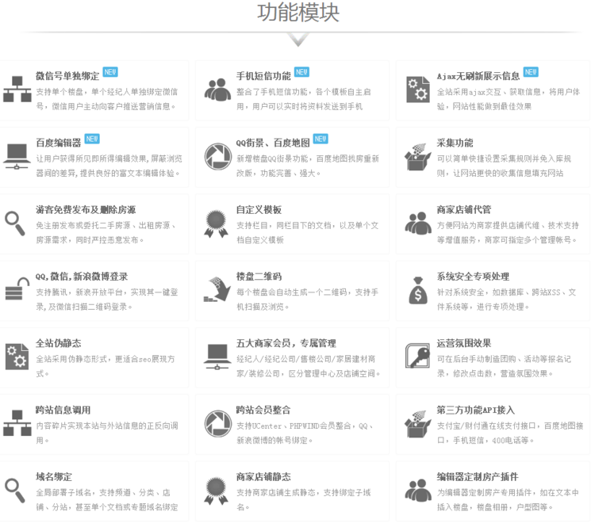The width and height of the screenshot is (595, 527).
Task: Click description starting 针对系统安全
Action: pos(507,300)
